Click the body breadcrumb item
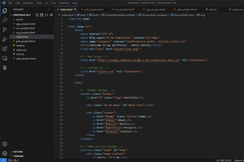Image resolution: width=244 pixels, height=162 pixels. [x=96, y=15]
